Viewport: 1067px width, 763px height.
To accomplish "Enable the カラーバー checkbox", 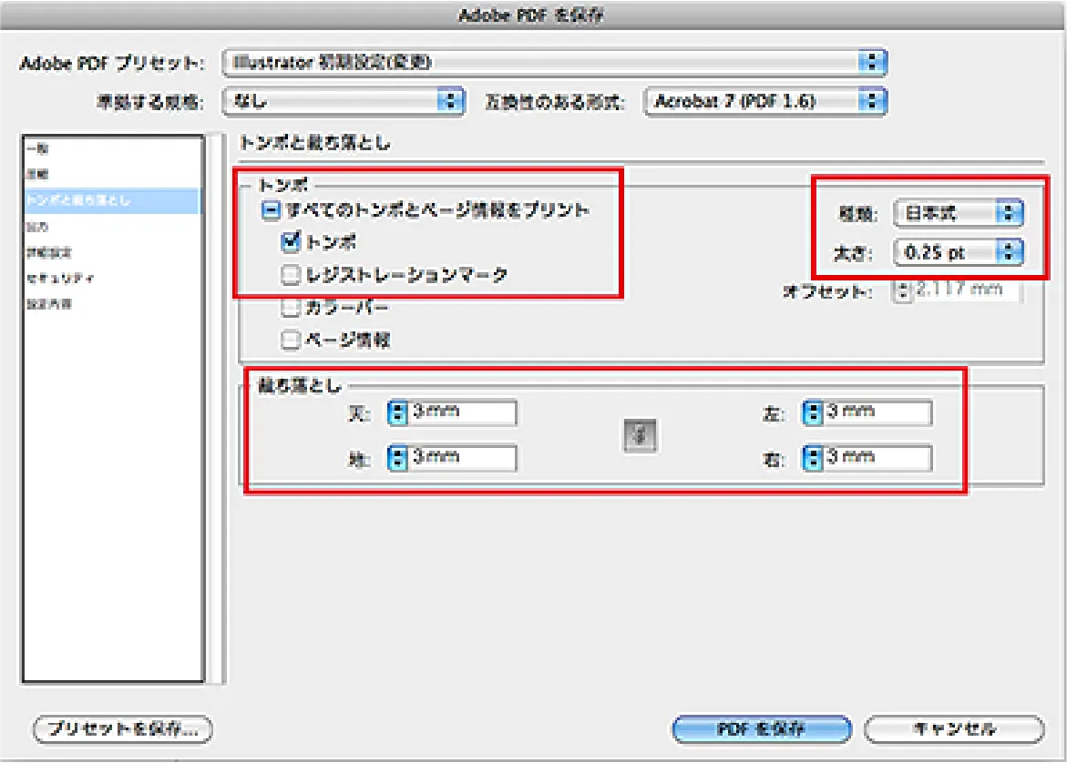I will [x=291, y=308].
